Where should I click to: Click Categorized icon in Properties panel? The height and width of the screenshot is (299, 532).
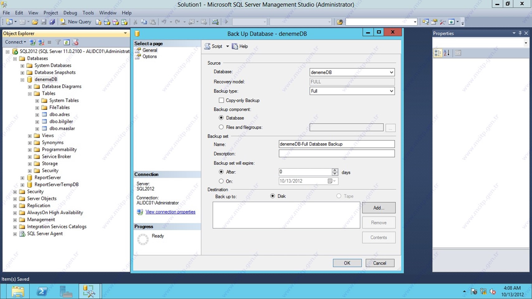(x=438, y=53)
